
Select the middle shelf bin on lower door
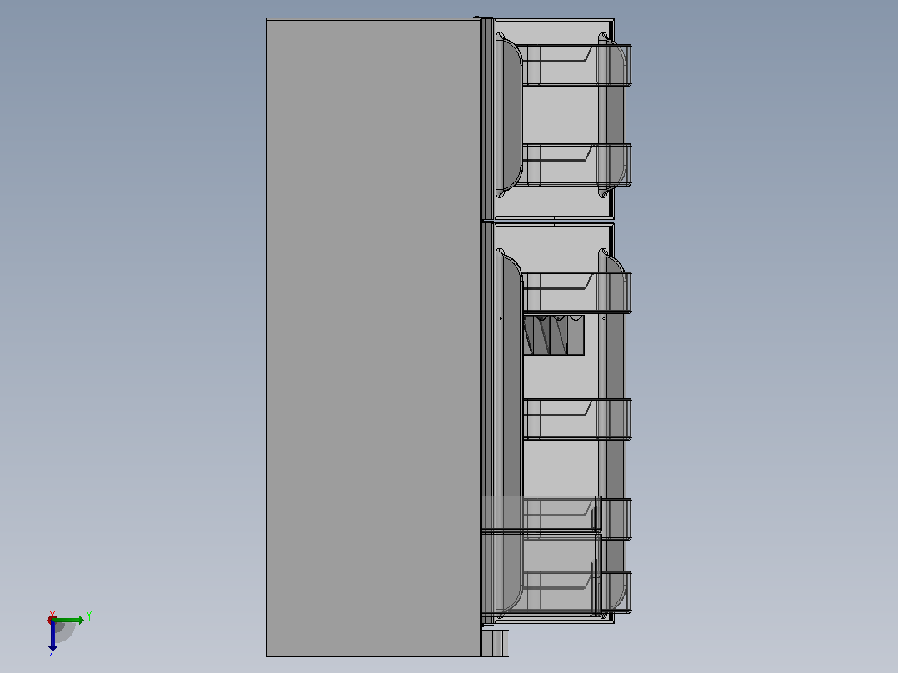coord(576,419)
